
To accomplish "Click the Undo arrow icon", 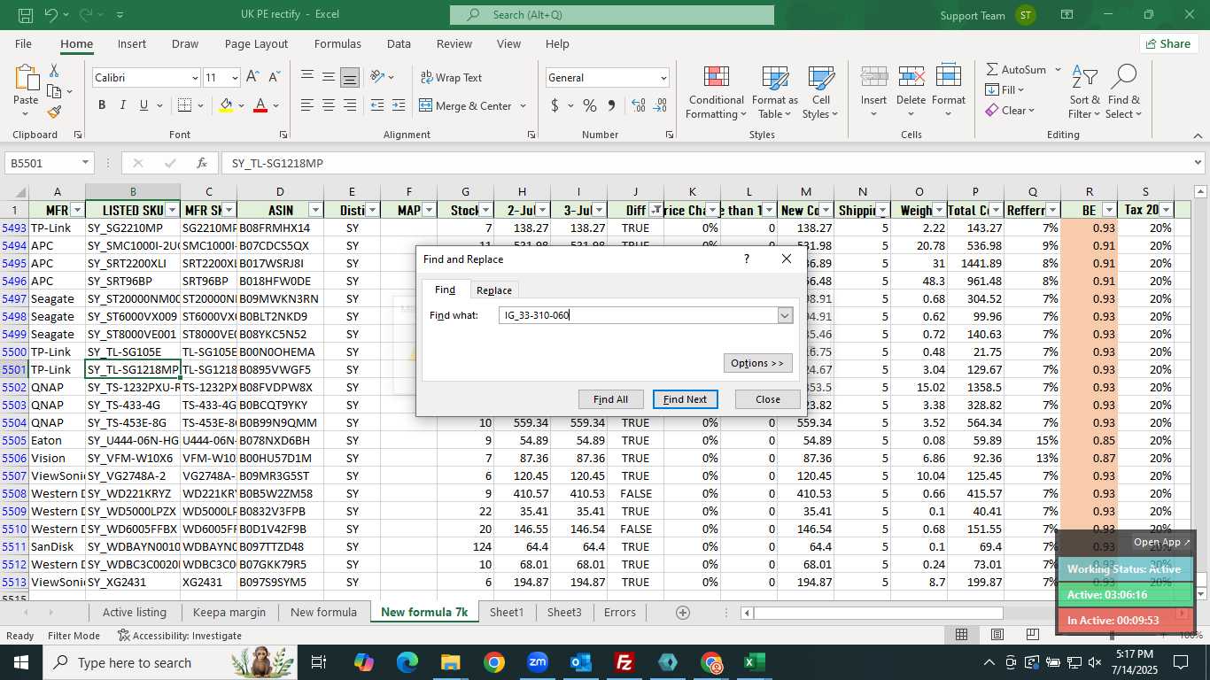I will tap(50, 15).
